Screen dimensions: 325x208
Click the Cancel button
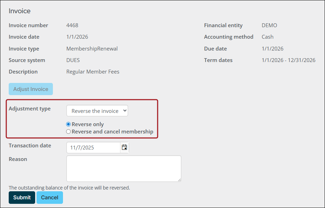[x=49, y=198]
